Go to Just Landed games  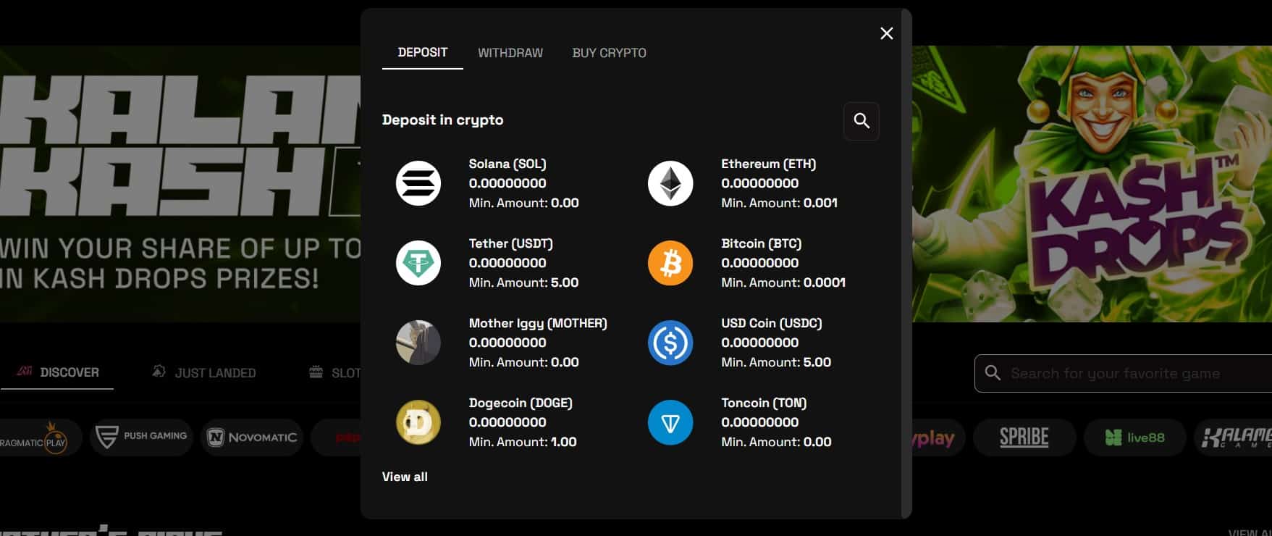[x=204, y=372]
